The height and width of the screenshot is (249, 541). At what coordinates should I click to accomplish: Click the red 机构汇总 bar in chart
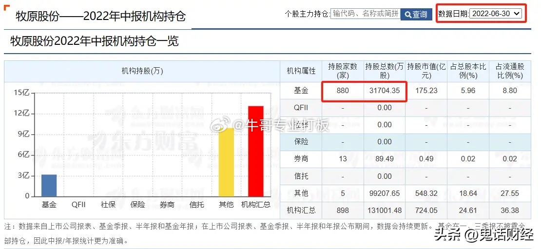coord(256,152)
